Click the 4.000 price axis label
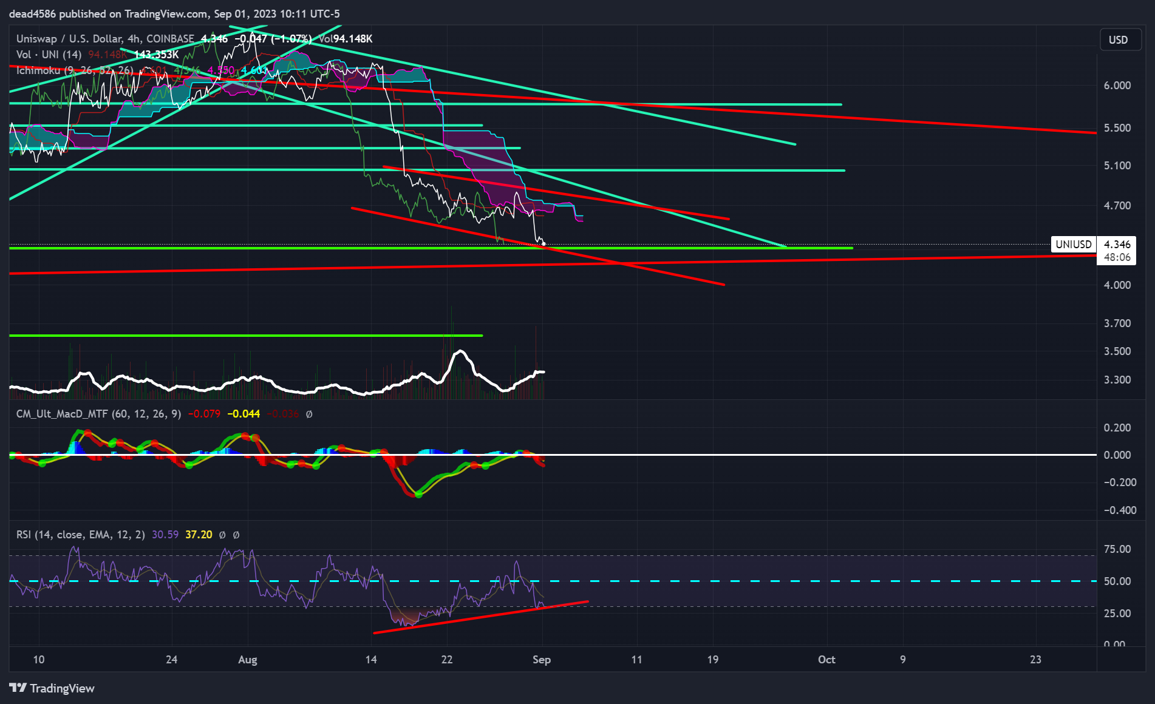 (1117, 285)
